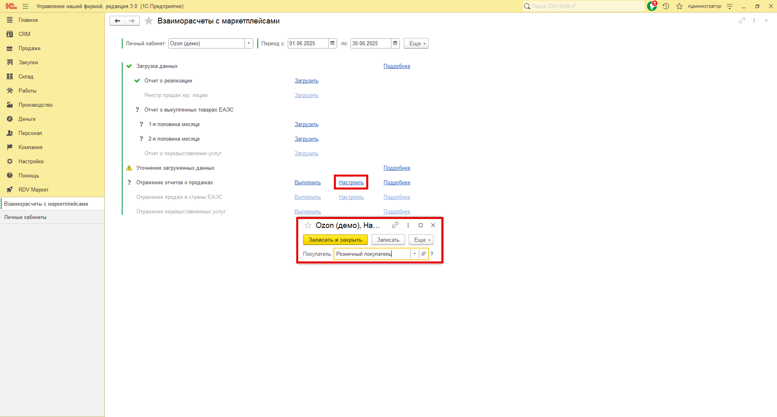Screen dimensions: 777x417
Task: Click Загрузить for Отчет о реализации
Action: pos(306,81)
